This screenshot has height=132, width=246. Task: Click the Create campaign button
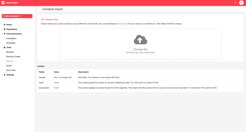(x=17, y=16)
